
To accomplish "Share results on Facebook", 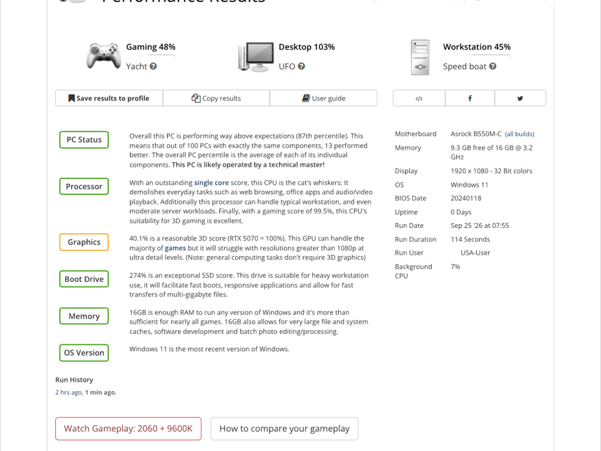I will (470, 98).
